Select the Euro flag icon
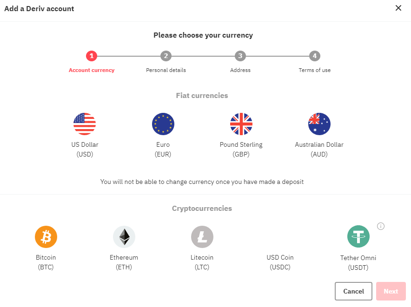This screenshot has width=411, height=307. pyautogui.click(x=163, y=124)
